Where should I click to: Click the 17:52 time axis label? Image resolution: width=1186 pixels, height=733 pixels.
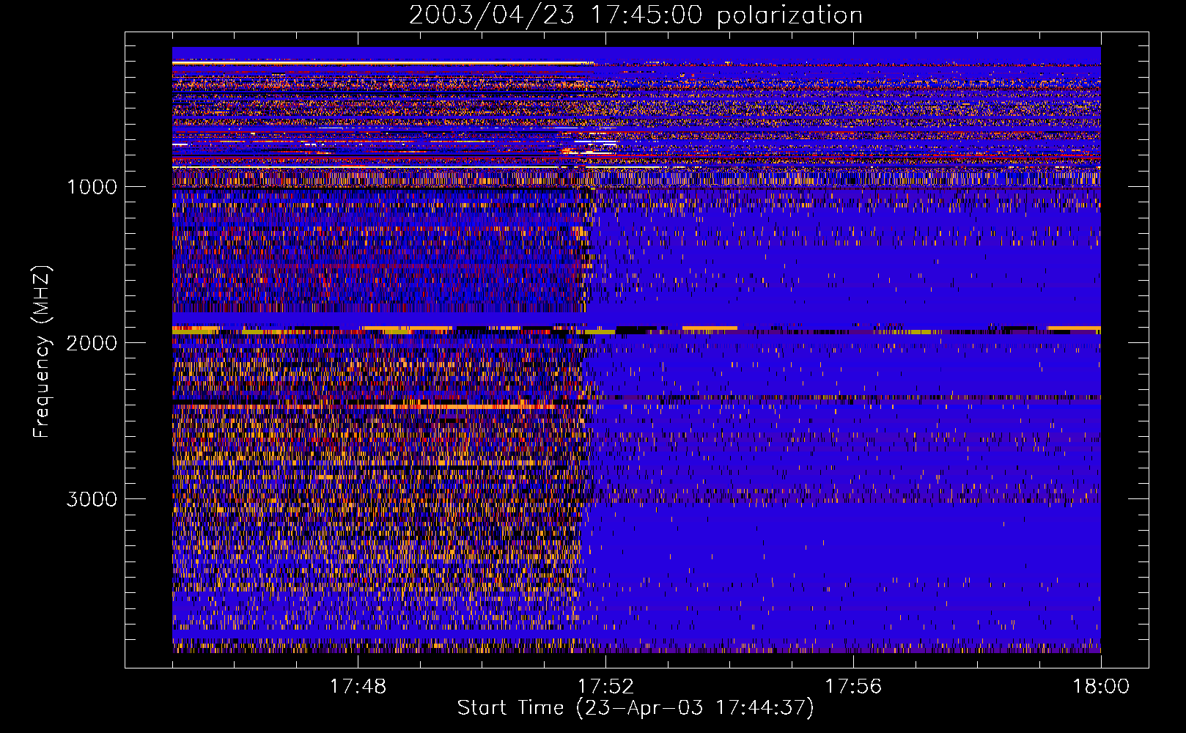coord(605,687)
